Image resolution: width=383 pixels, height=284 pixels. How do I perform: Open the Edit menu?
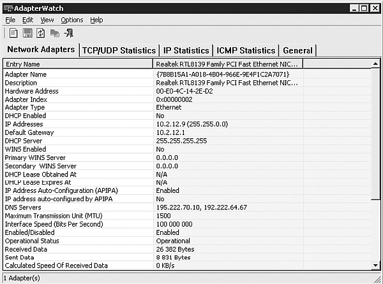coord(28,20)
